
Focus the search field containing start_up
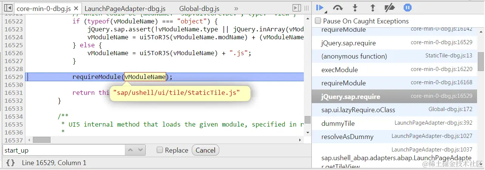point(64,150)
